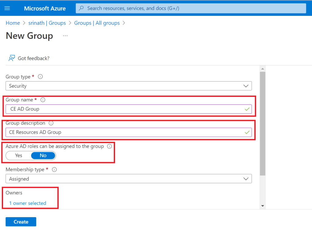Open Groups | All groups breadcrumb
312x233 pixels.
click(x=97, y=23)
